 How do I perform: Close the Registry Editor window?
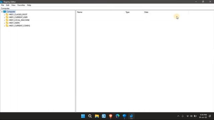(x=210, y=2)
